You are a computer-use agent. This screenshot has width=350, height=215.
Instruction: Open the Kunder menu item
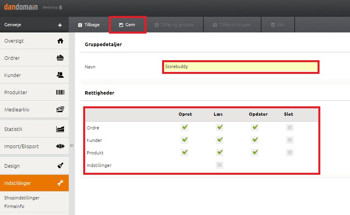(34, 75)
